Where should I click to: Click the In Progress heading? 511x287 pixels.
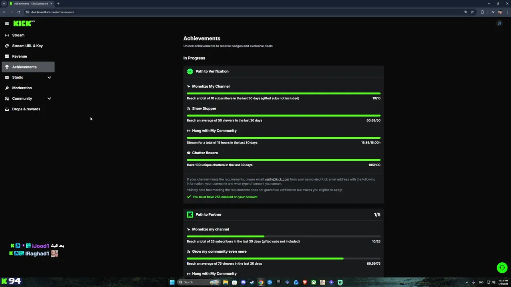point(194,58)
